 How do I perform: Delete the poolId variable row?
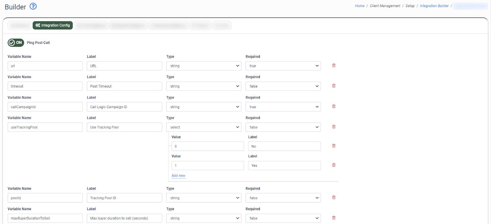(x=334, y=198)
